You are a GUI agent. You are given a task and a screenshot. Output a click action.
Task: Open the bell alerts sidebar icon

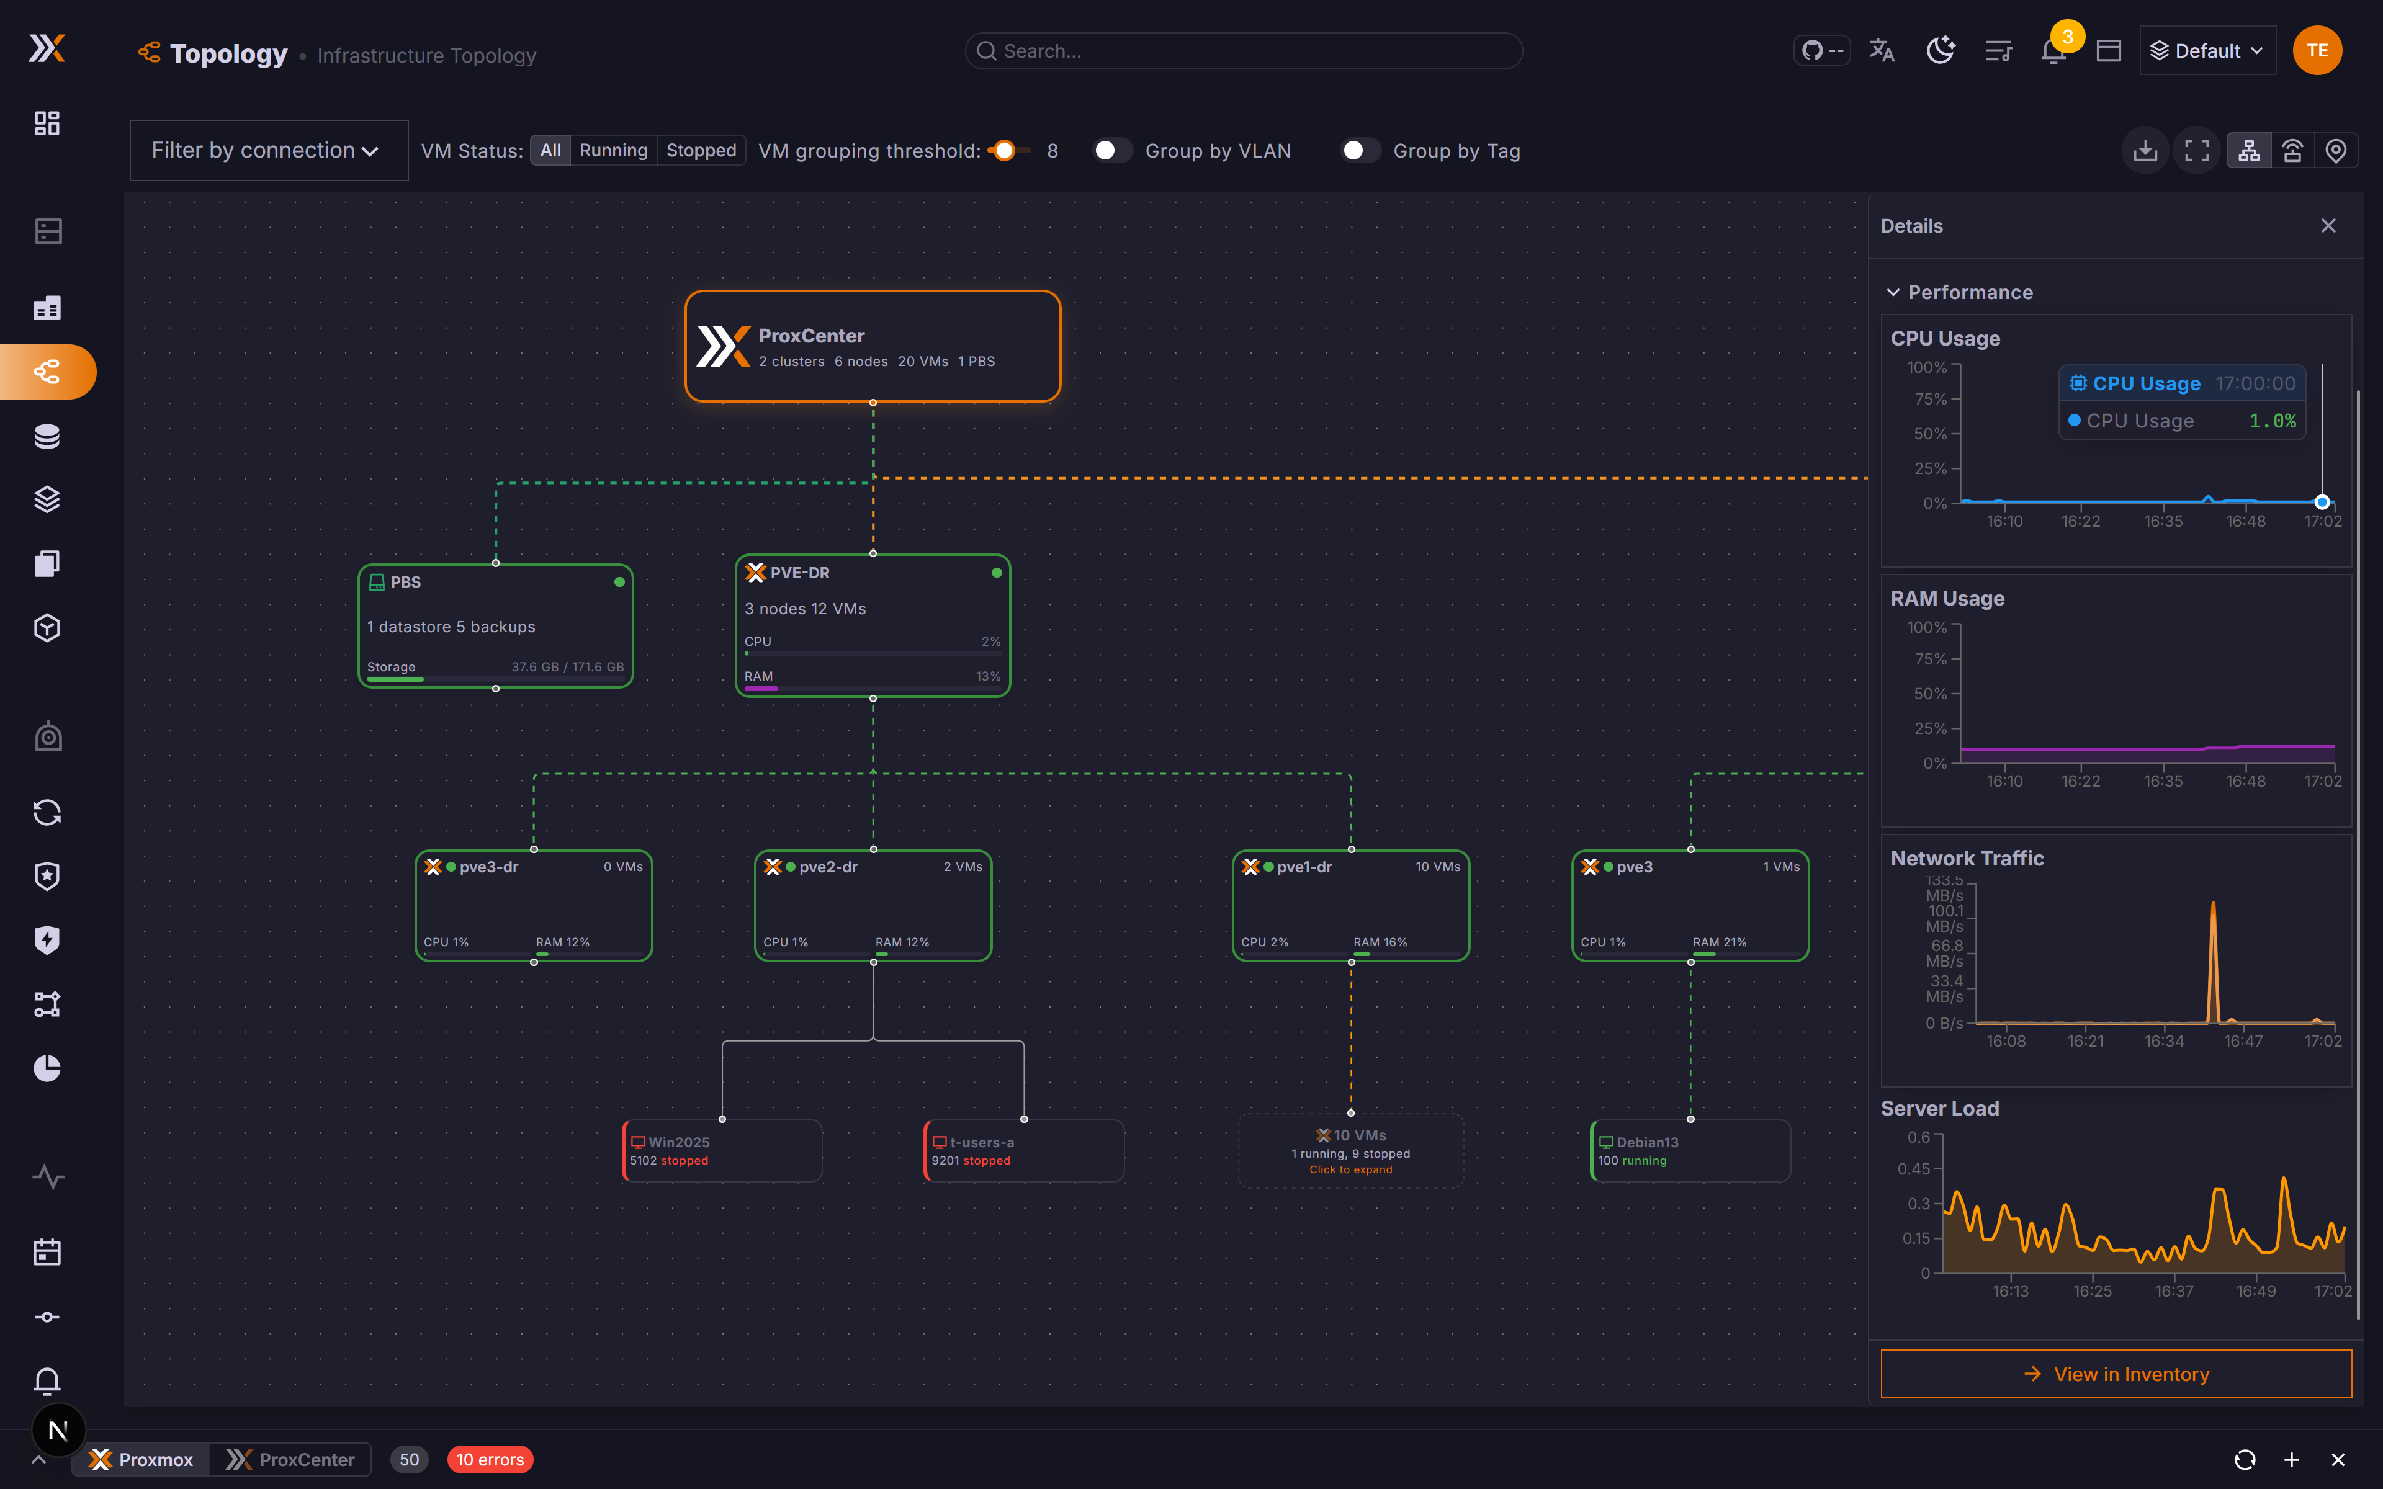pyautogui.click(x=47, y=1380)
